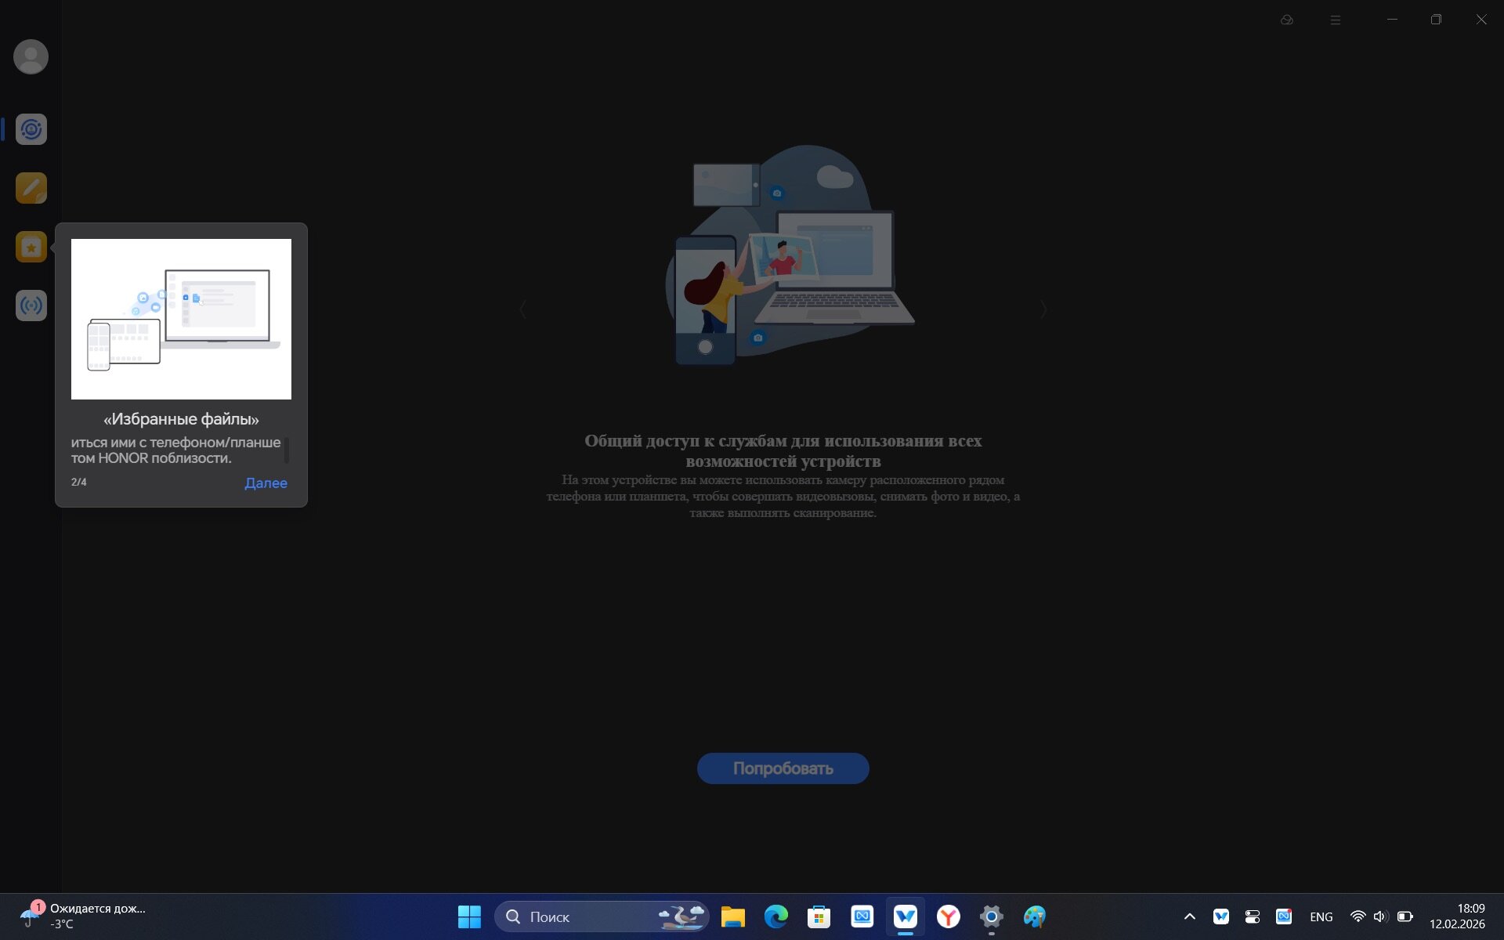The image size is (1504, 940).
Task: Open File Explorer from the taskbar
Action: tap(732, 916)
